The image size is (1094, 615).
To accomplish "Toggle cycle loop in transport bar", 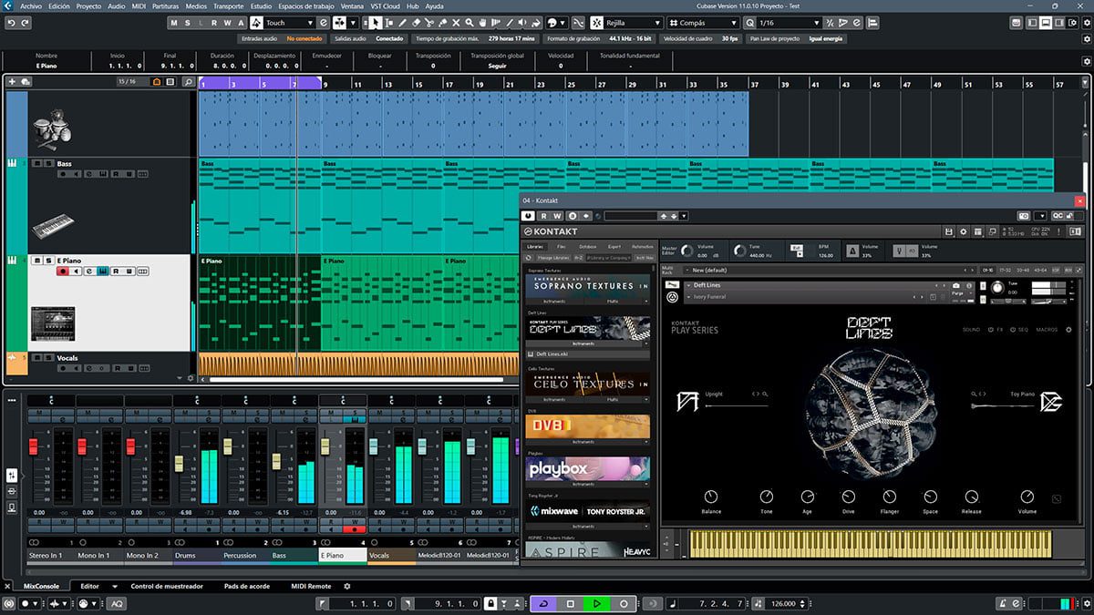I will click(543, 603).
